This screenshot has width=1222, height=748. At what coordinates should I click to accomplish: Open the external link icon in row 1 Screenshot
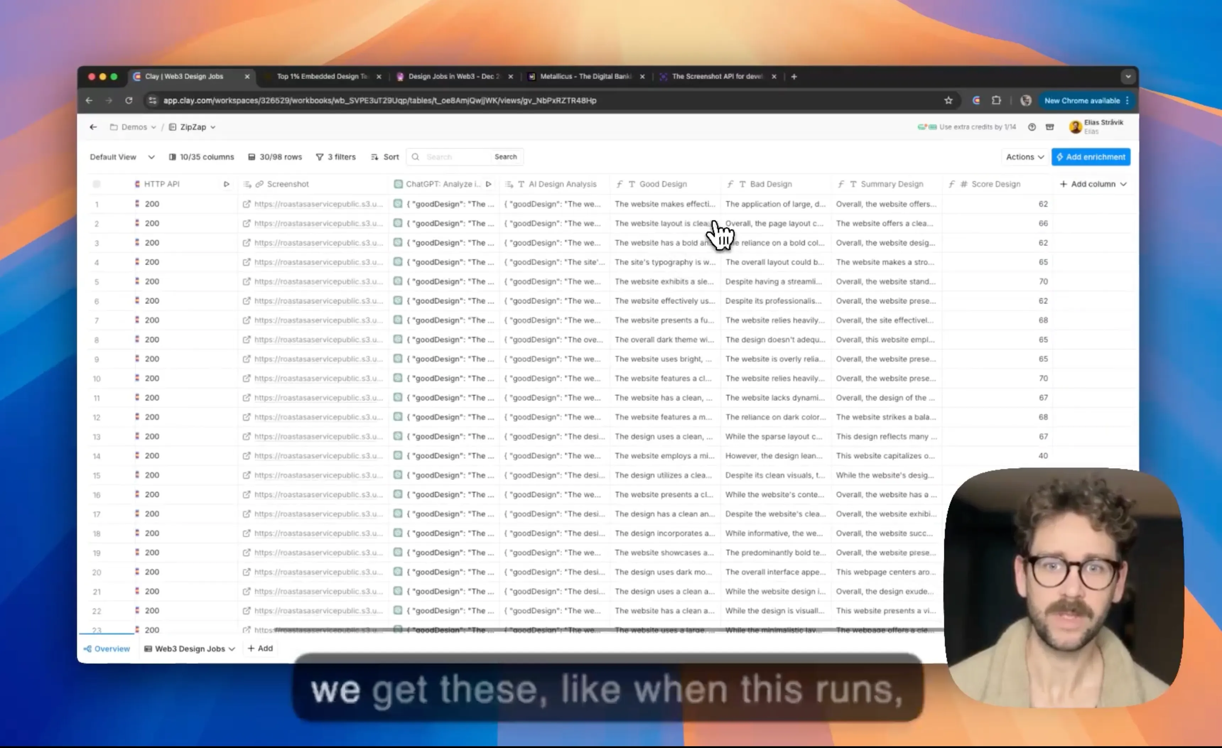247,204
